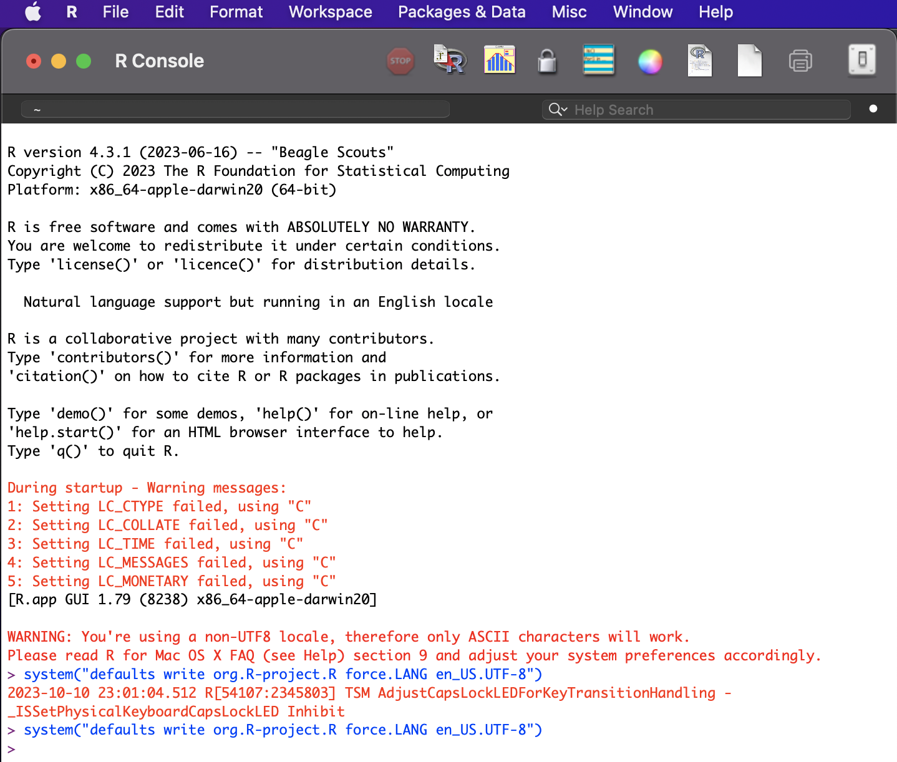Click the 'Setting LC_MONETARY failed' warning line
Image resolution: width=897 pixels, height=762 pixels.
tap(172, 581)
